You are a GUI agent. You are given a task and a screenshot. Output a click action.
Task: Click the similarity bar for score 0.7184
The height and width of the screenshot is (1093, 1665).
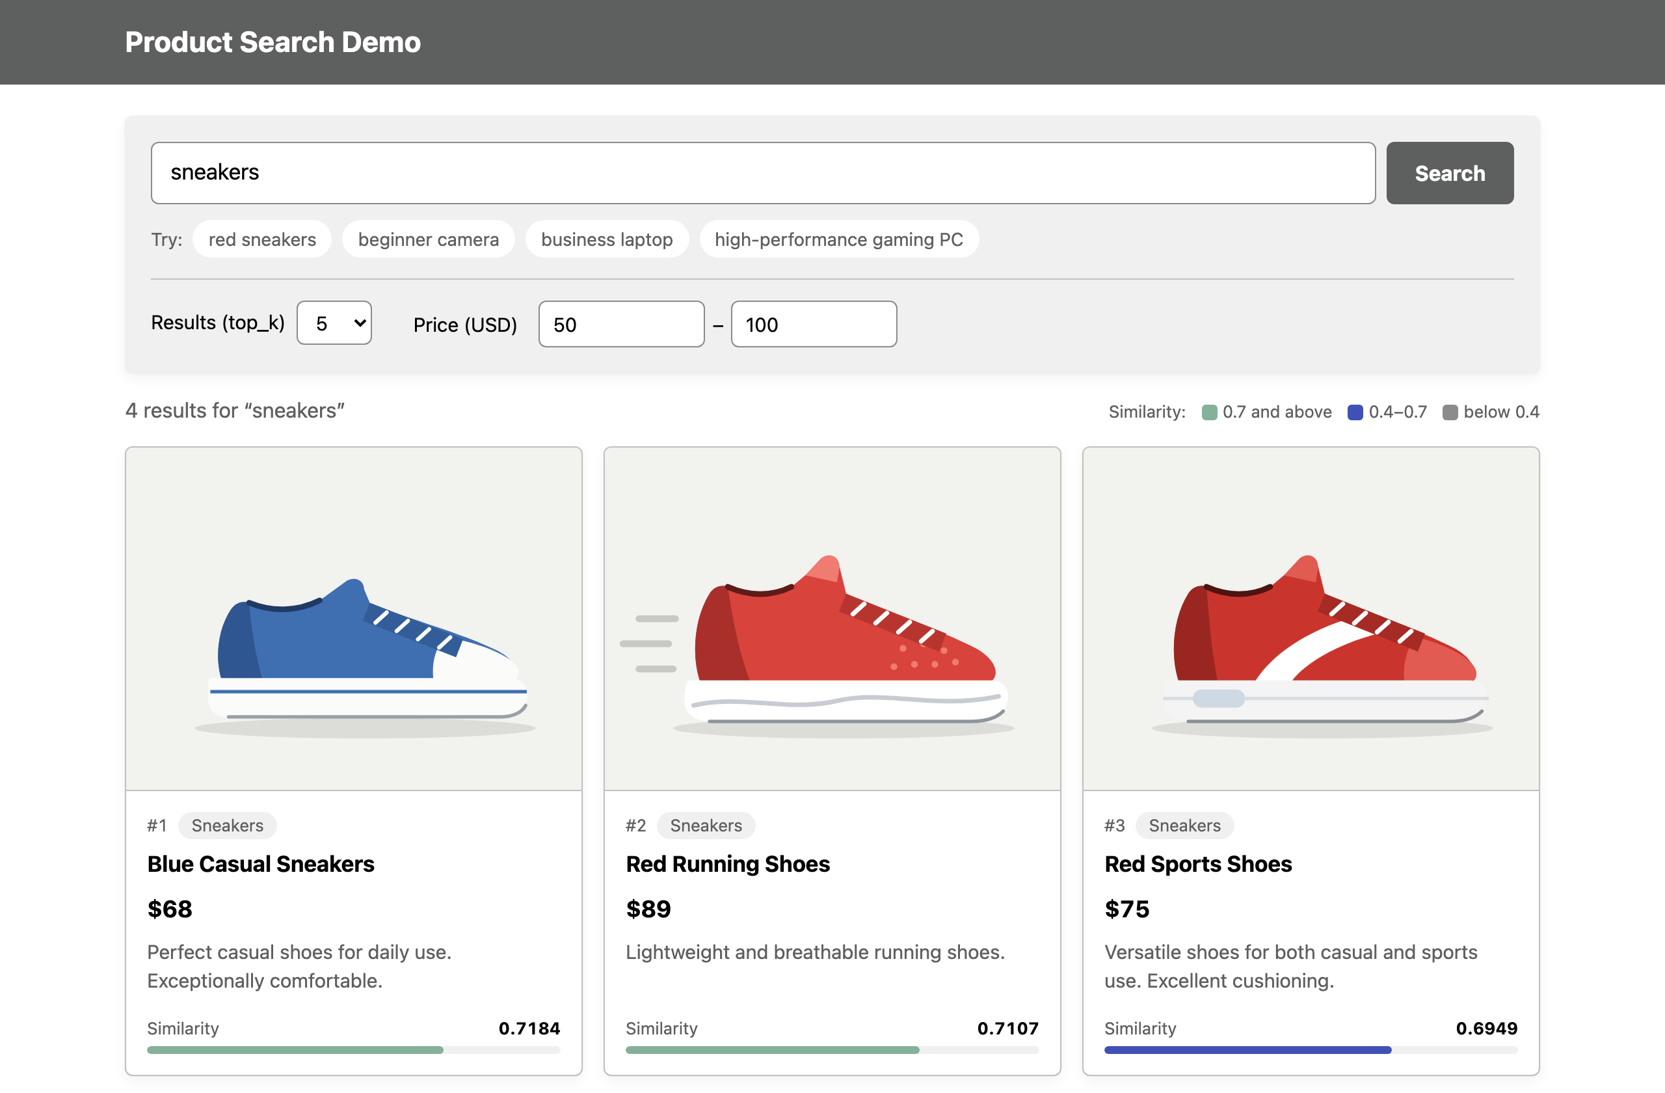pyautogui.click(x=354, y=1049)
